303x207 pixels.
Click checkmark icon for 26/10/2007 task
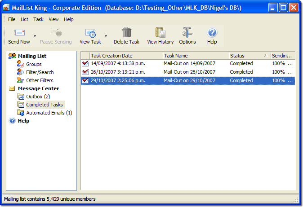point(85,72)
